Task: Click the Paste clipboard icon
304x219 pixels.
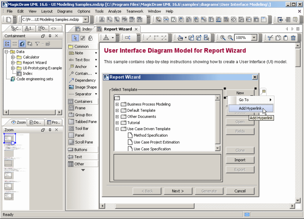Action: pyautogui.click(x=285, y=37)
